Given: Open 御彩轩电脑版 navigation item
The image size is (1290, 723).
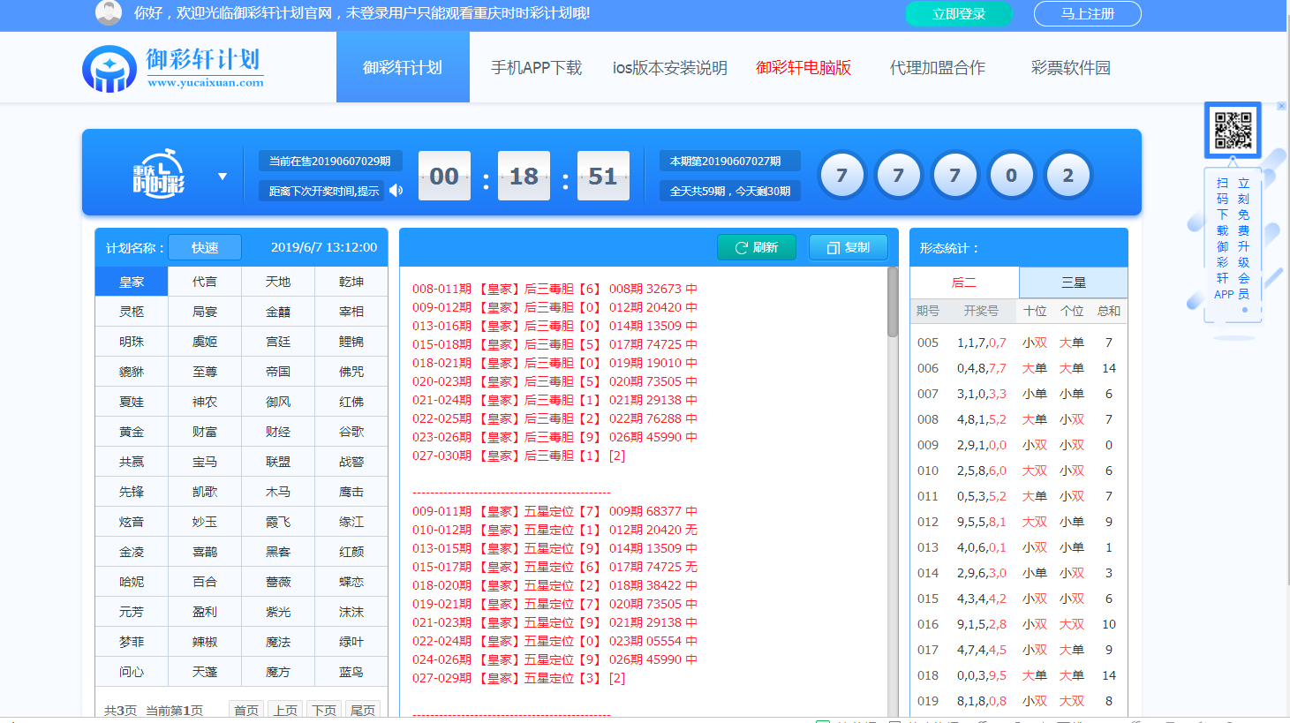Looking at the screenshot, I should 803,68.
